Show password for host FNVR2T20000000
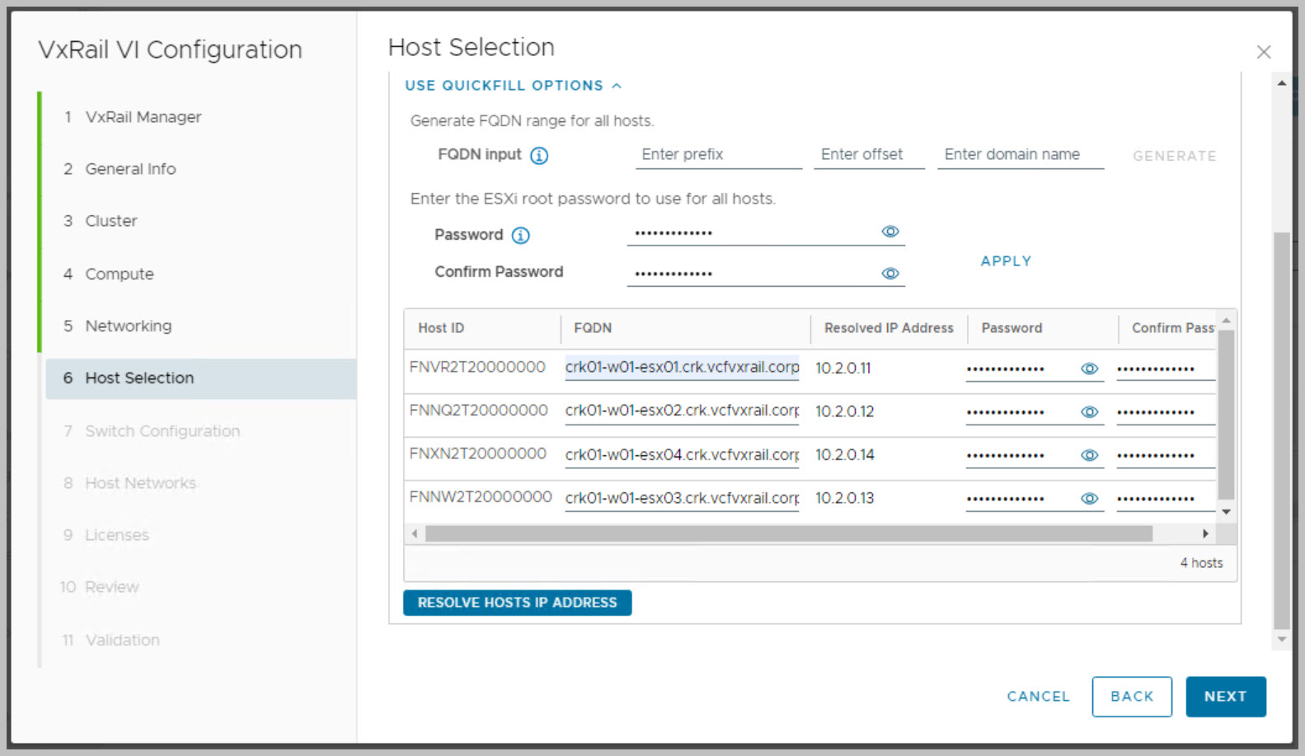Screen dimensions: 1305x756 pyautogui.click(x=1089, y=369)
